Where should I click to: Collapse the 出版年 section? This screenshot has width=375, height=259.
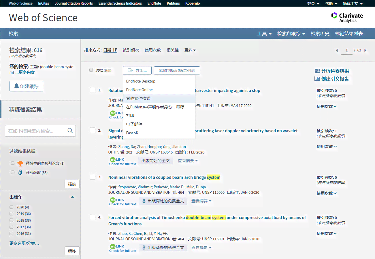click(x=72, y=197)
